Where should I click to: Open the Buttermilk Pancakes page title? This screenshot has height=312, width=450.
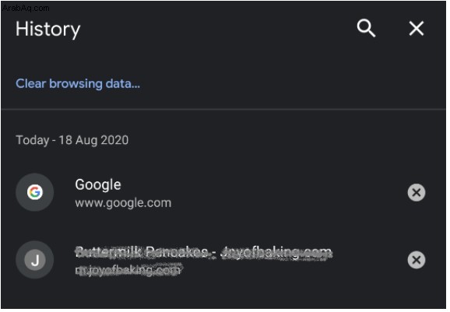pos(203,252)
